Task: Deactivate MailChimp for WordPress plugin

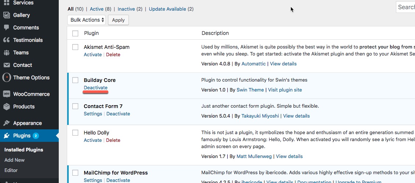Action: [x=118, y=180]
